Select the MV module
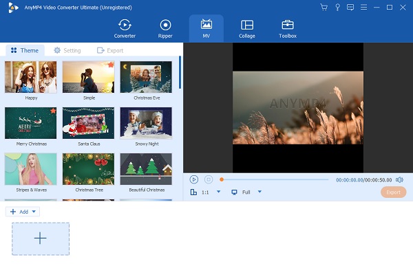 (206, 29)
